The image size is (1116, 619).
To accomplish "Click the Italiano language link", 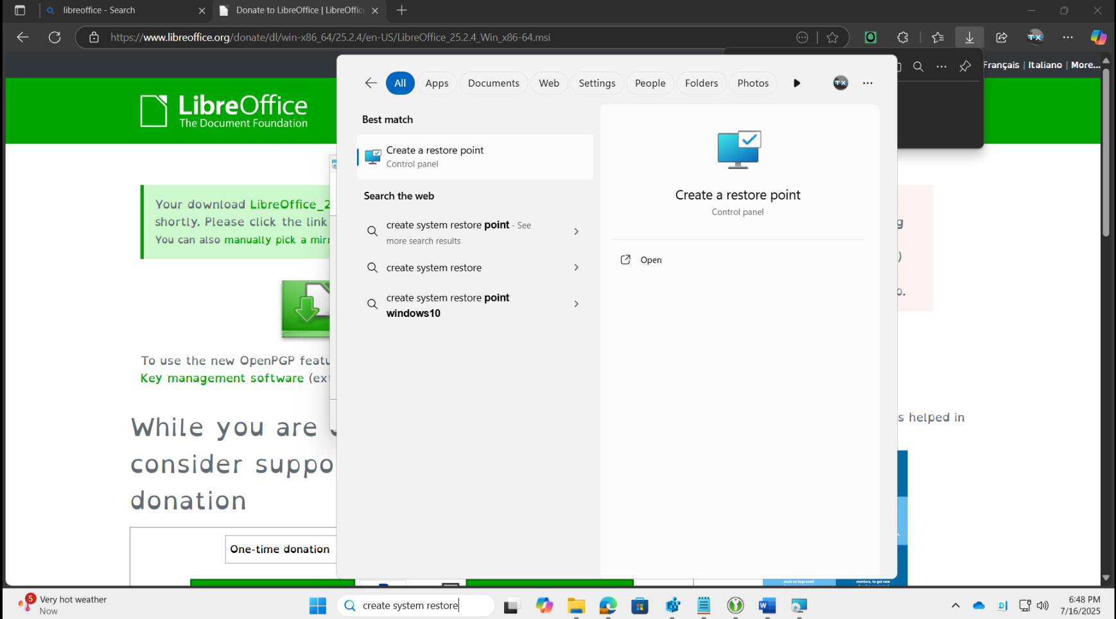I will (x=1045, y=65).
